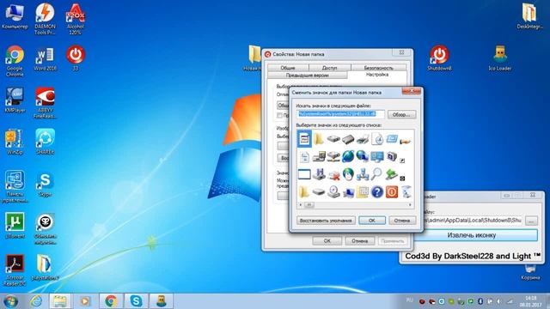
Task: Select the SHAREit desktop icon
Action: tap(45, 142)
